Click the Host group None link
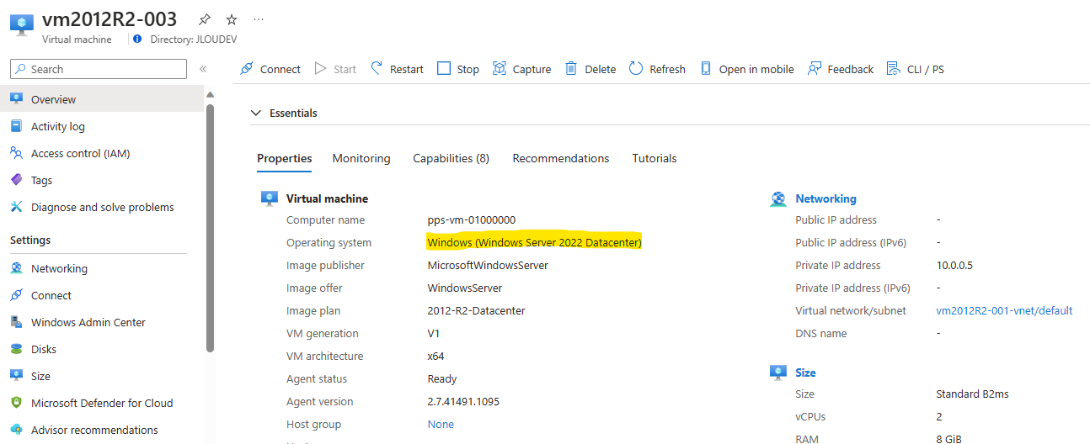The width and height of the screenshot is (1090, 444). (x=441, y=424)
